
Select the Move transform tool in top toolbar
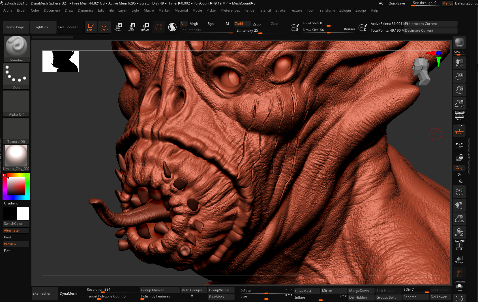pos(117,27)
